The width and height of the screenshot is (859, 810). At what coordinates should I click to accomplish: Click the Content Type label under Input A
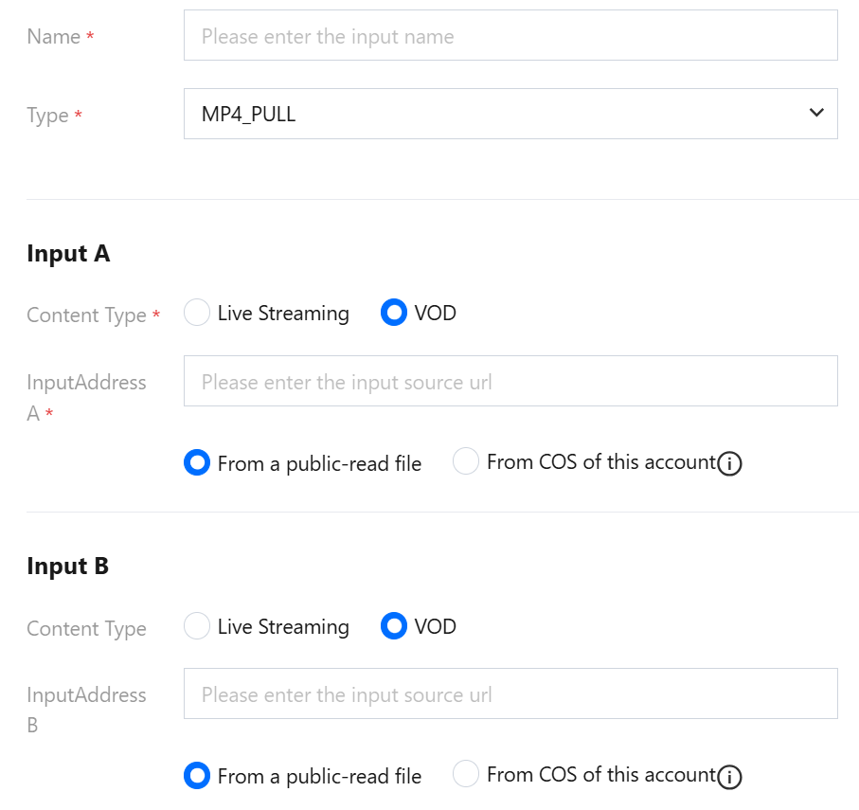pos(86,315)
